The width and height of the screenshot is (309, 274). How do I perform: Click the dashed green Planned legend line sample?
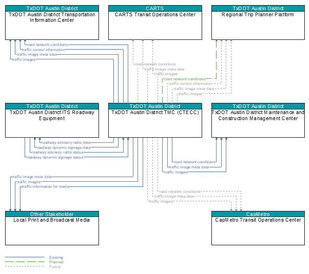tap(25, 262)
